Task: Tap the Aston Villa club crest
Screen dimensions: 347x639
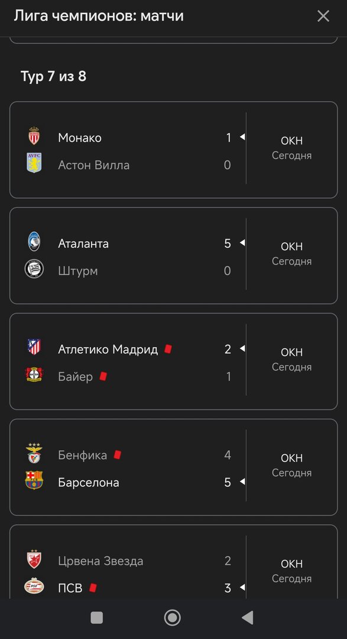Action: (34, 163)
